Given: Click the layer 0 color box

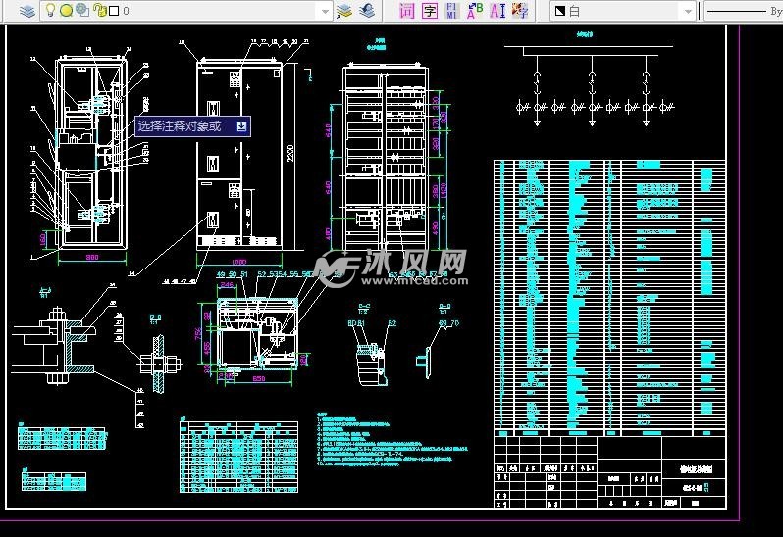Looking at the screenshot, I should tap(113, 11).
